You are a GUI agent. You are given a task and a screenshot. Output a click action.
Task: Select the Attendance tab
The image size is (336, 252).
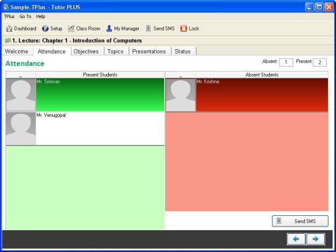click(52, 52)
